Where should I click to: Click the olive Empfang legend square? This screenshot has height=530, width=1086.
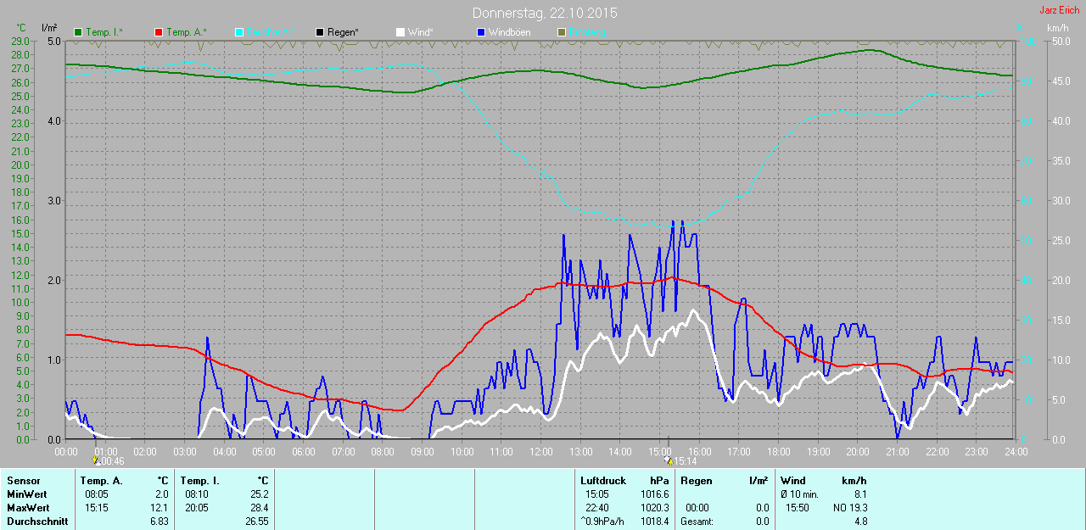561,32
